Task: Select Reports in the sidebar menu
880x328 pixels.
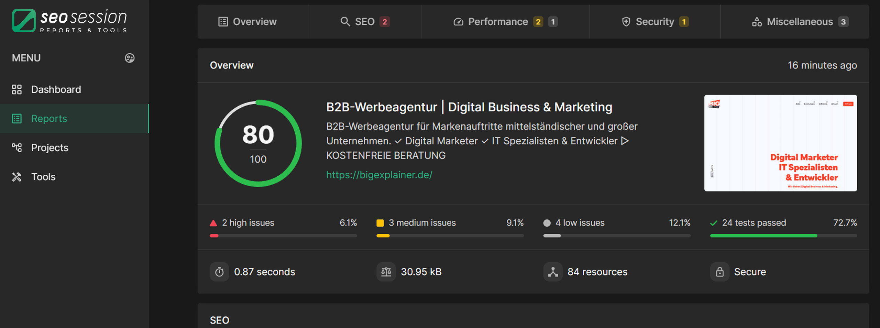Action: click(x=49, y=119)
